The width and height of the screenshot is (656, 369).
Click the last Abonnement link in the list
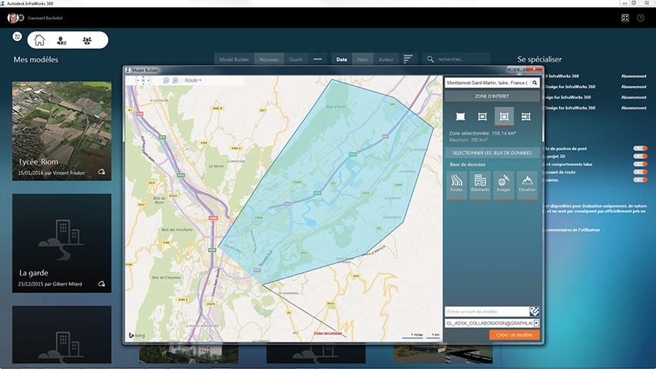[x=634, y=108]
